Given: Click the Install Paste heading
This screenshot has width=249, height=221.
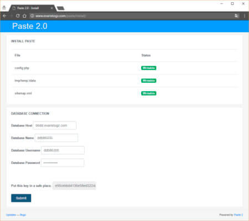Looking at the screenshot, I should tap(23, 41).
